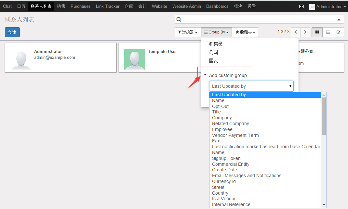Expand the search options caret
Viewport: 348px width, 209px height.
(x=339, y=20)
